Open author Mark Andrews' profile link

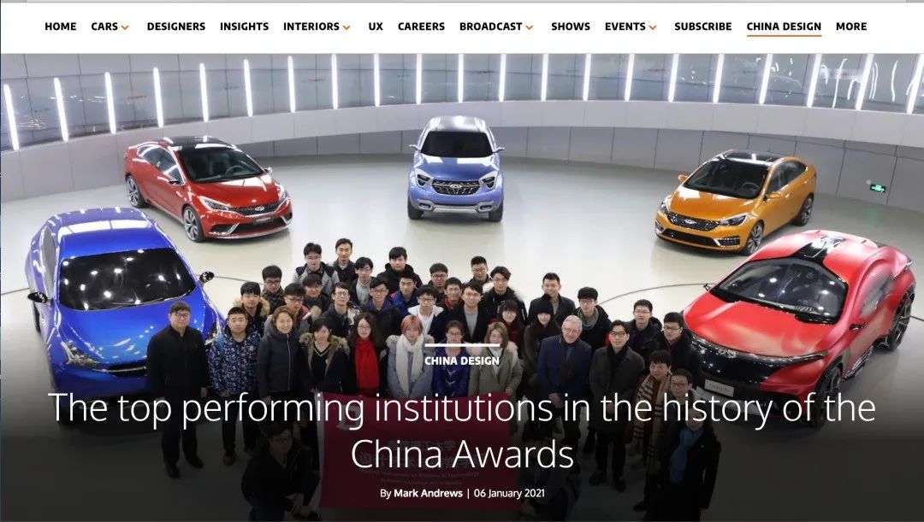point(428,493)
